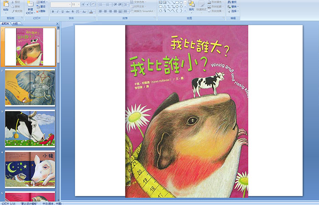This screenshot has width=319, height=205.
Task: Click the slide counter 1/16 in status bar
Action: (8, 204)
